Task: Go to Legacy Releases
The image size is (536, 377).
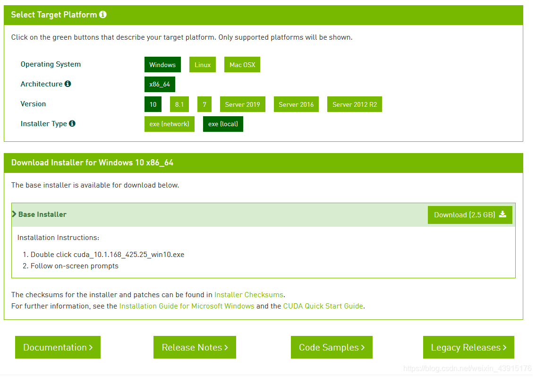Action: click(x=468, y=347)
